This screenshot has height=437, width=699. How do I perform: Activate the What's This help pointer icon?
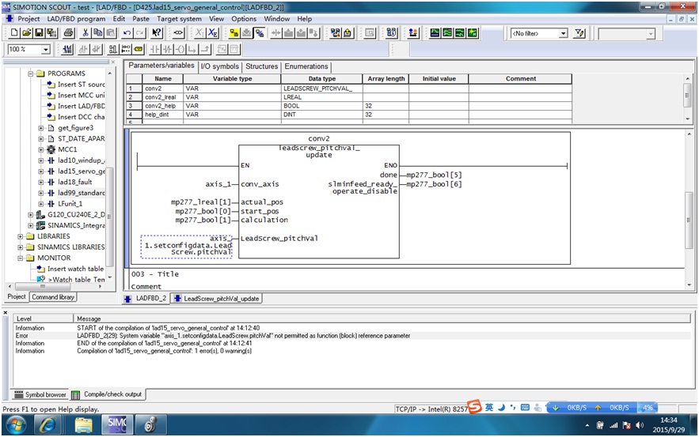157,33
